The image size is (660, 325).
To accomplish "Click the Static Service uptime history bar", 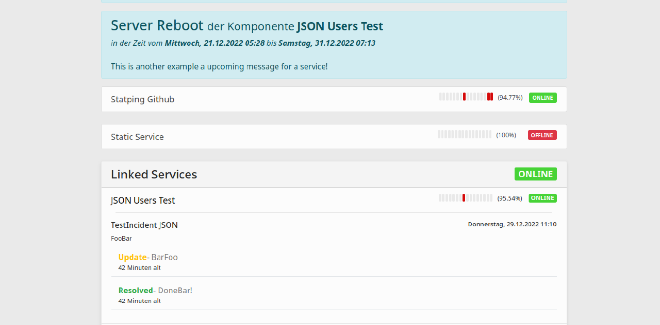I will tap(464, 134).
